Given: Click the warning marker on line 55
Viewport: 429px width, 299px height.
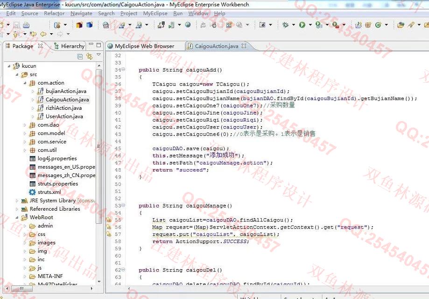Looking at the screenshot, I should click(109, 220).
